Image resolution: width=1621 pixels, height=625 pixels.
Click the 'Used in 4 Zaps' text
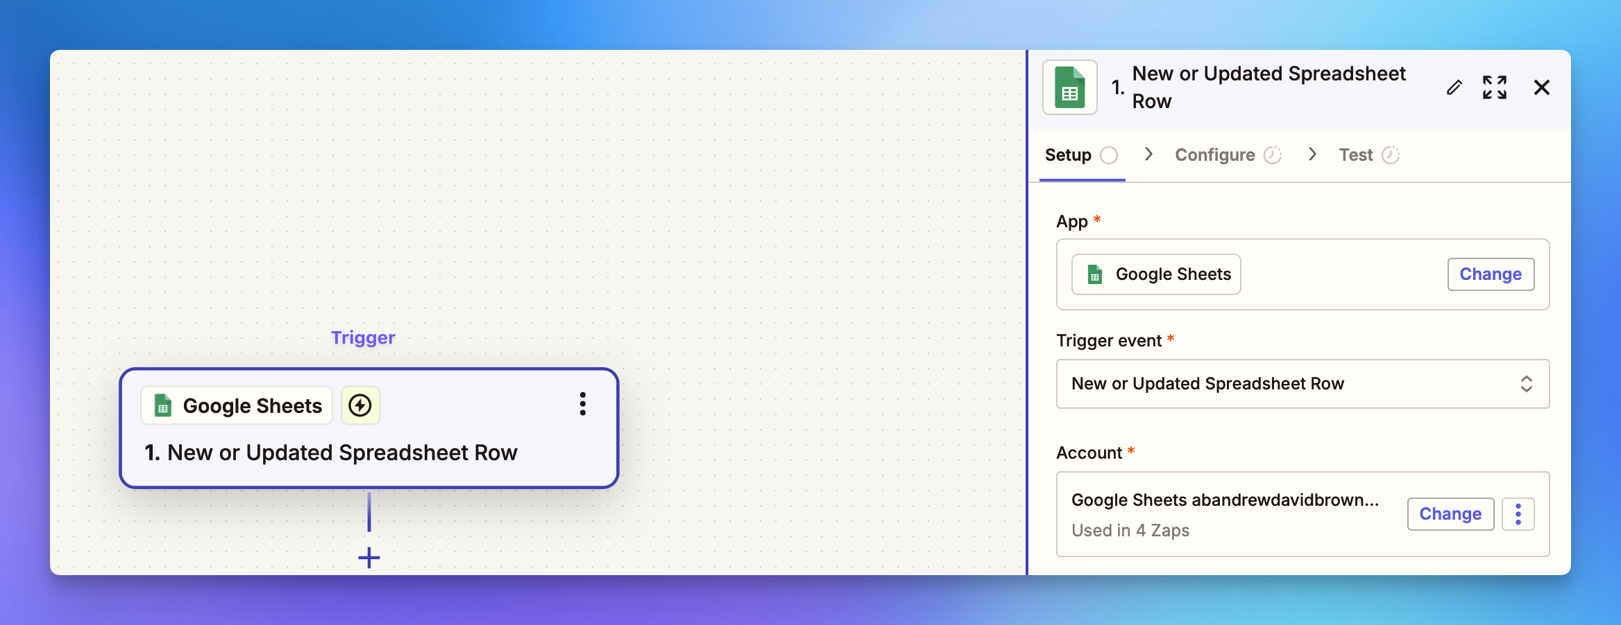click(1130, 531)
